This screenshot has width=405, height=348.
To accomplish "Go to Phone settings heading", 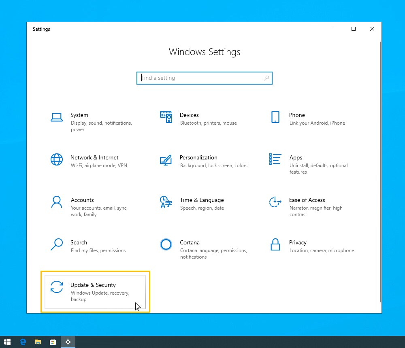I will 297,115.
